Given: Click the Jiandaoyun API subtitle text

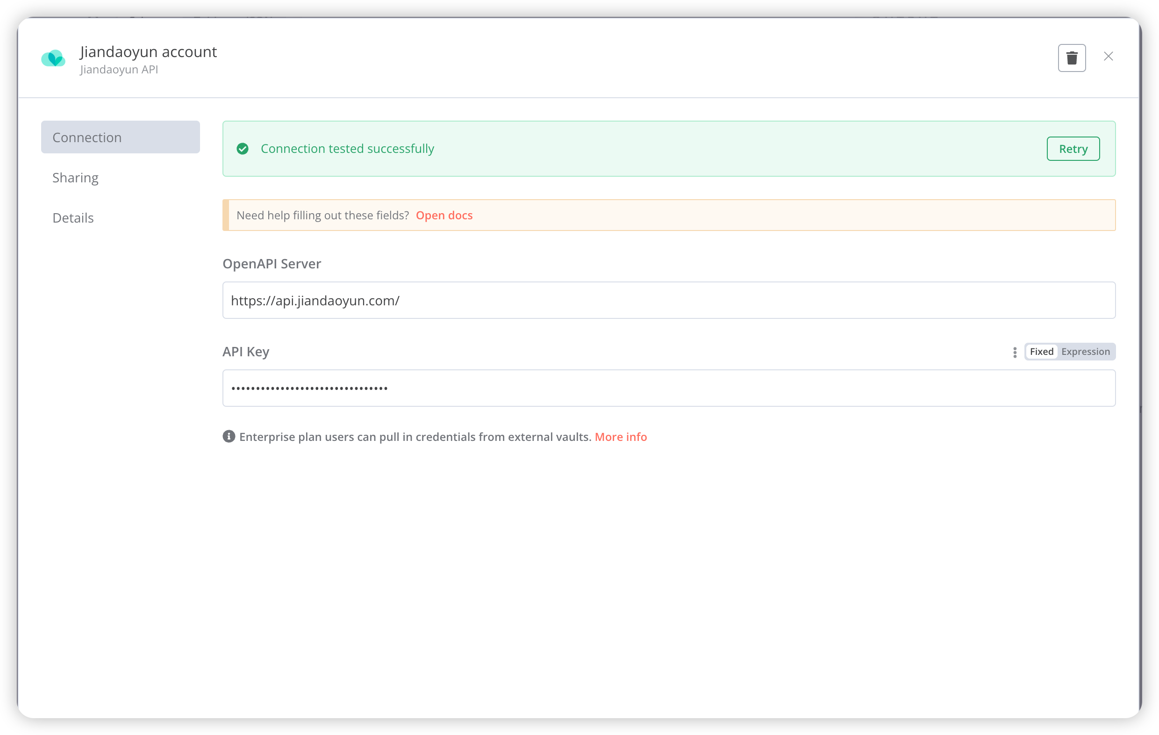Looking at the screenshot, I should (119, 69).
